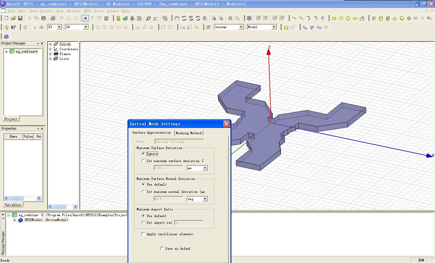Screen dimensions: 435x263
Task: Select Ignore surface deviation radio button
Action: click(x=143, y=154)
